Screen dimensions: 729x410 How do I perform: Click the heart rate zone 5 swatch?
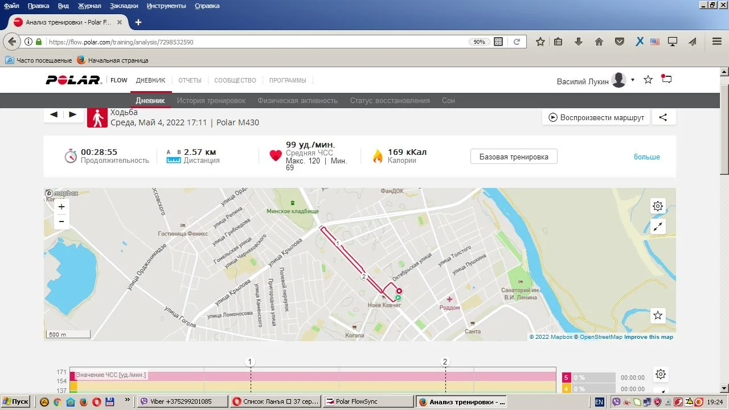(566, 378)
